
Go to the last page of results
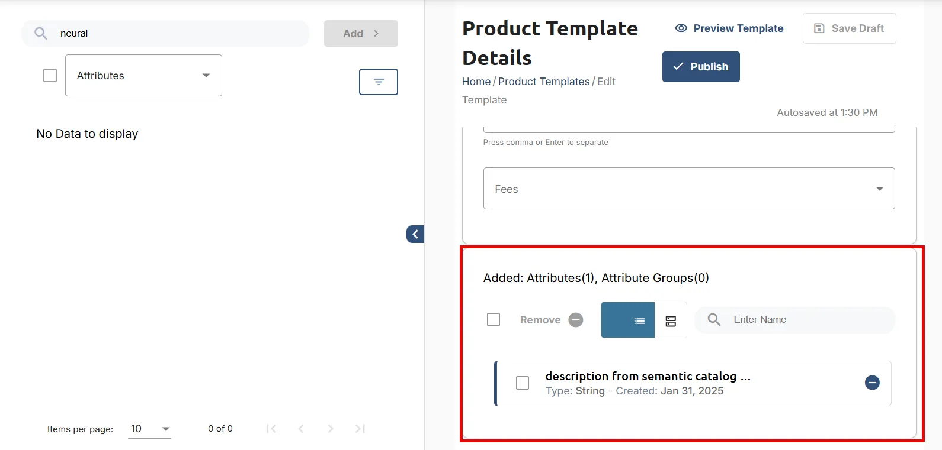[x=360, y=429]
